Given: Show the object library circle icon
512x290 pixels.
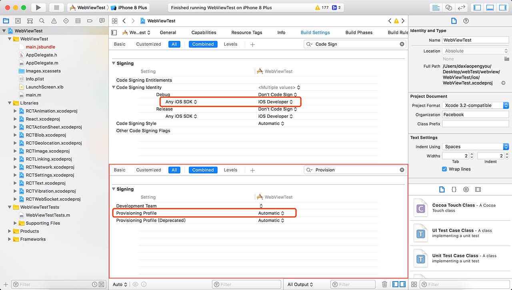Looking at the screenshot, I should point(466,189).
